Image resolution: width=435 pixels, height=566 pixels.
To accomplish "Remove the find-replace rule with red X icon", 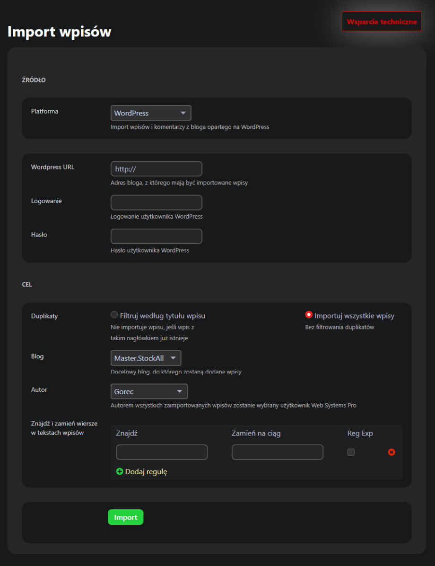I will (x=391, y=452).
